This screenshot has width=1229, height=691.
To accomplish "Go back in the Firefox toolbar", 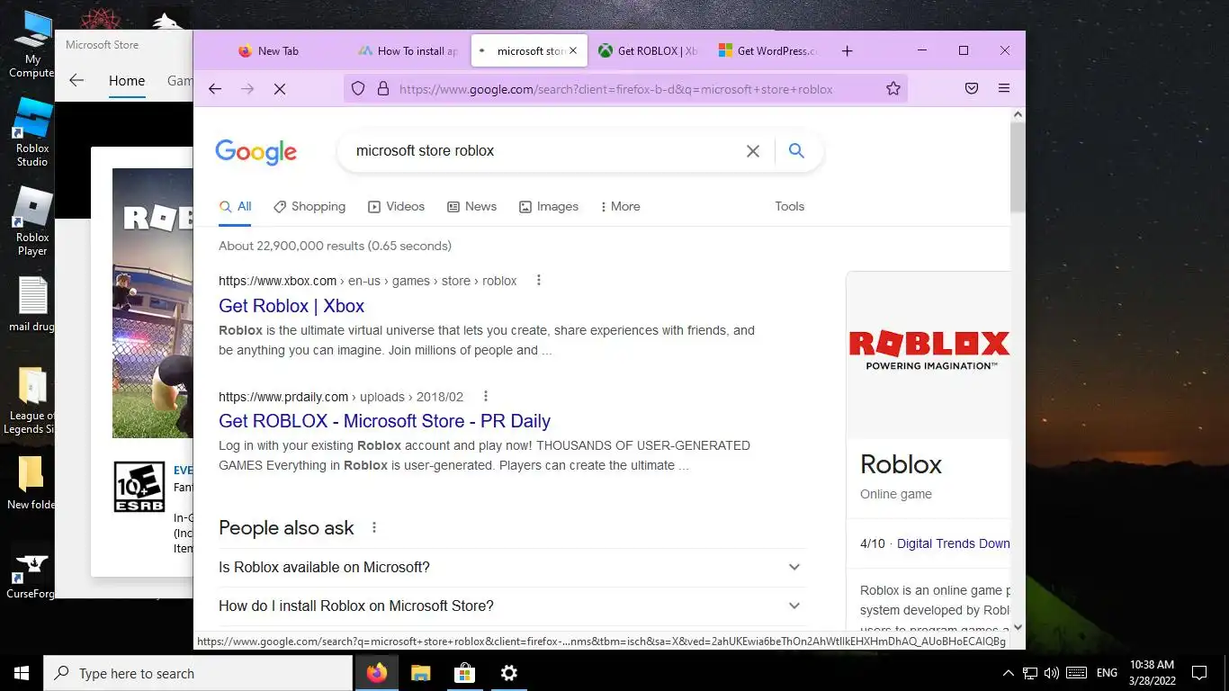I will [x=214, y=89].
